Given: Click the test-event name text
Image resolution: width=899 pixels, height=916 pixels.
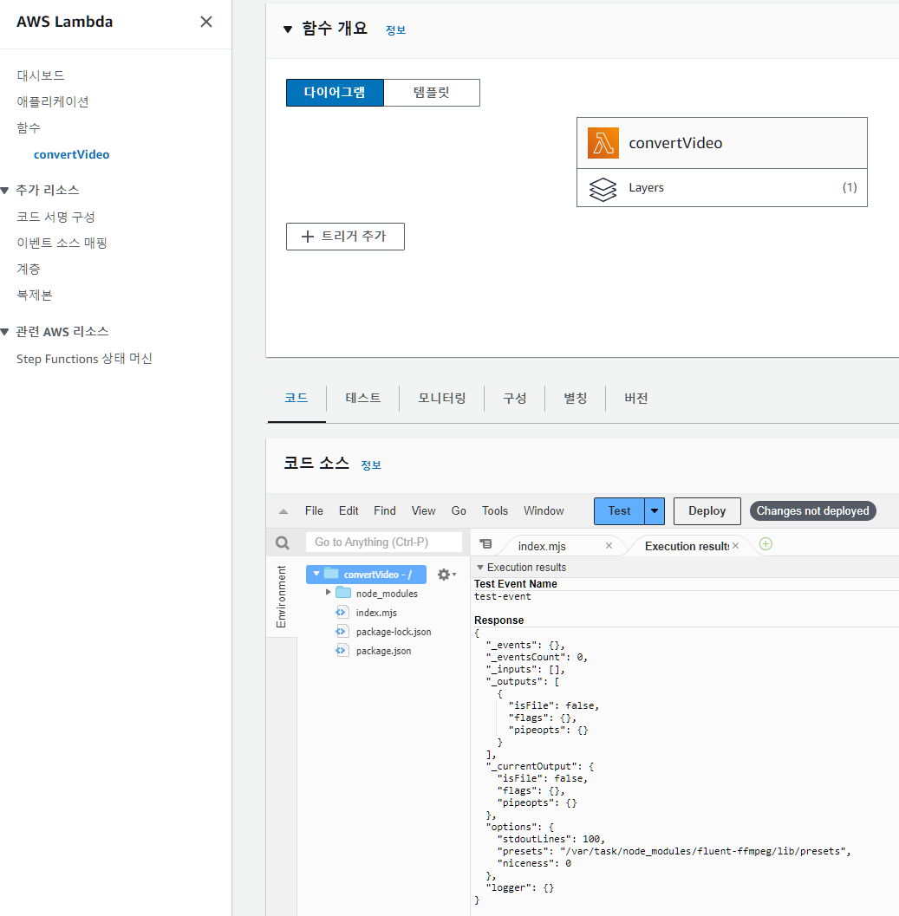Looking at the screenshot, I should tap(502, 596).
